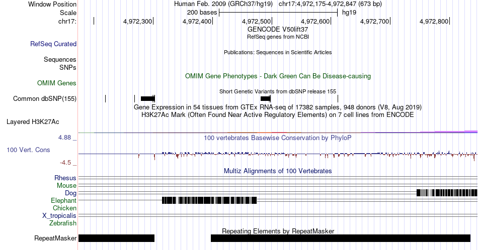Click the H3K27Ac Mark ENCODE track title
This screenshot has width=478, height=250.
278,114
